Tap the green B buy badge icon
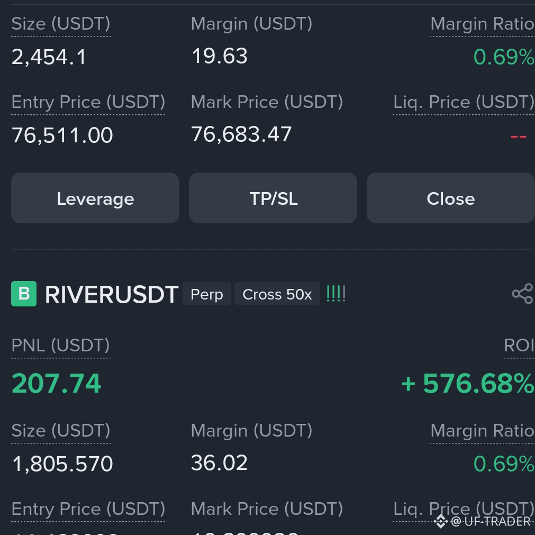535x535 pixels. pos(24,294)
